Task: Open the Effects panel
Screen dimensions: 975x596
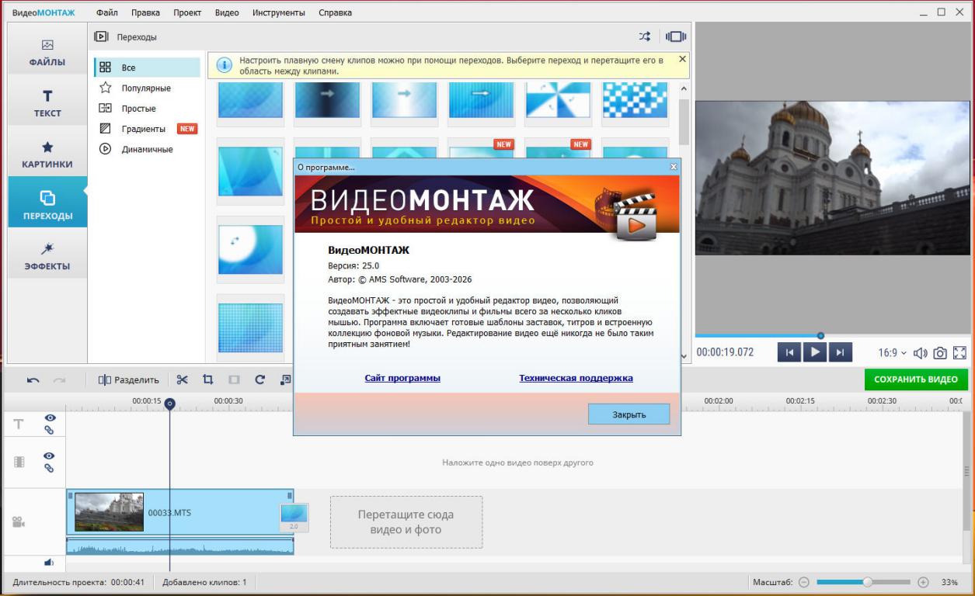Action: click(47, 255)
